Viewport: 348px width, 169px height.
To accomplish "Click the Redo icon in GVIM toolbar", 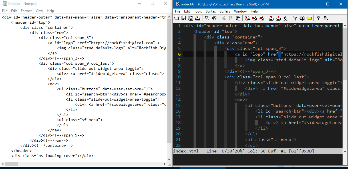I will pyautogui.click(x=214, y=18).
